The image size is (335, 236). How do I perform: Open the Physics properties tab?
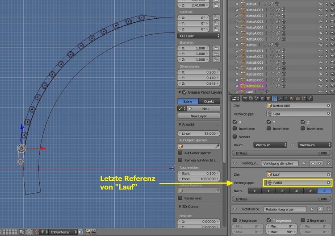click(310, 99)
